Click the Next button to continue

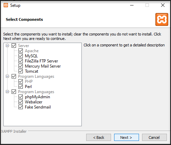126,137
